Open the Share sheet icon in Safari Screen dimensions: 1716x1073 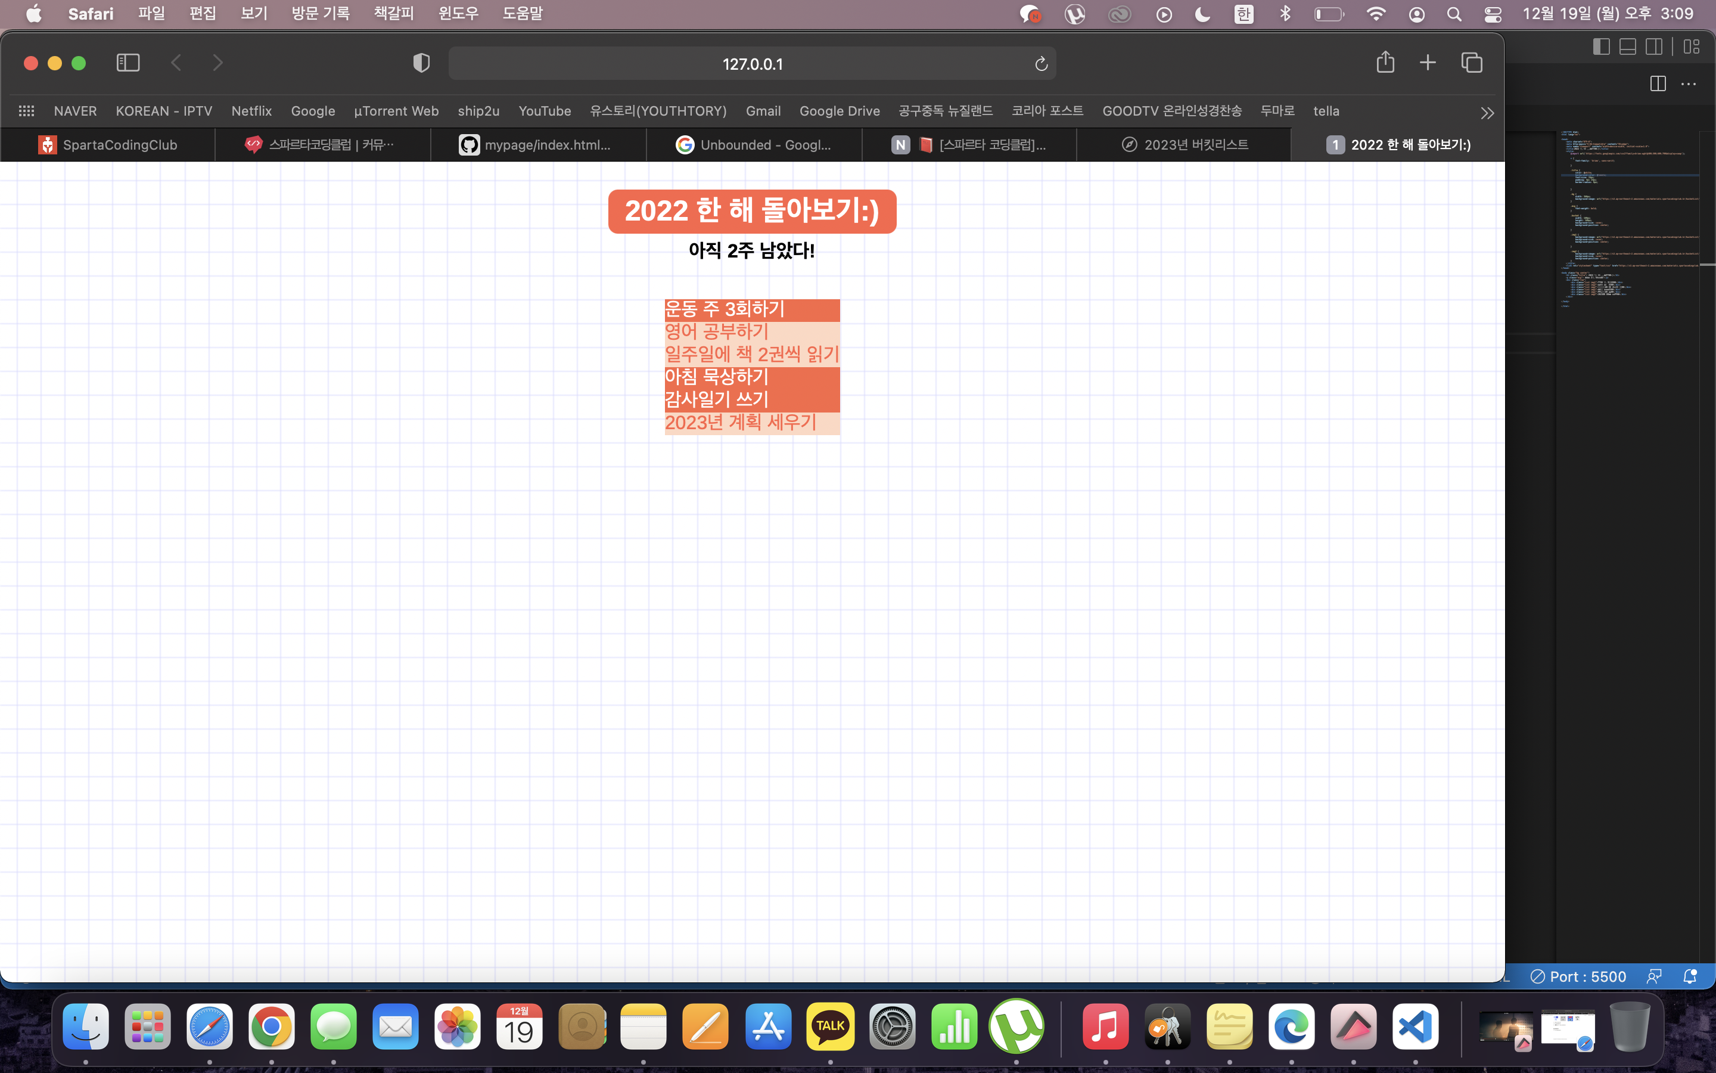[x=1385, y=63]
